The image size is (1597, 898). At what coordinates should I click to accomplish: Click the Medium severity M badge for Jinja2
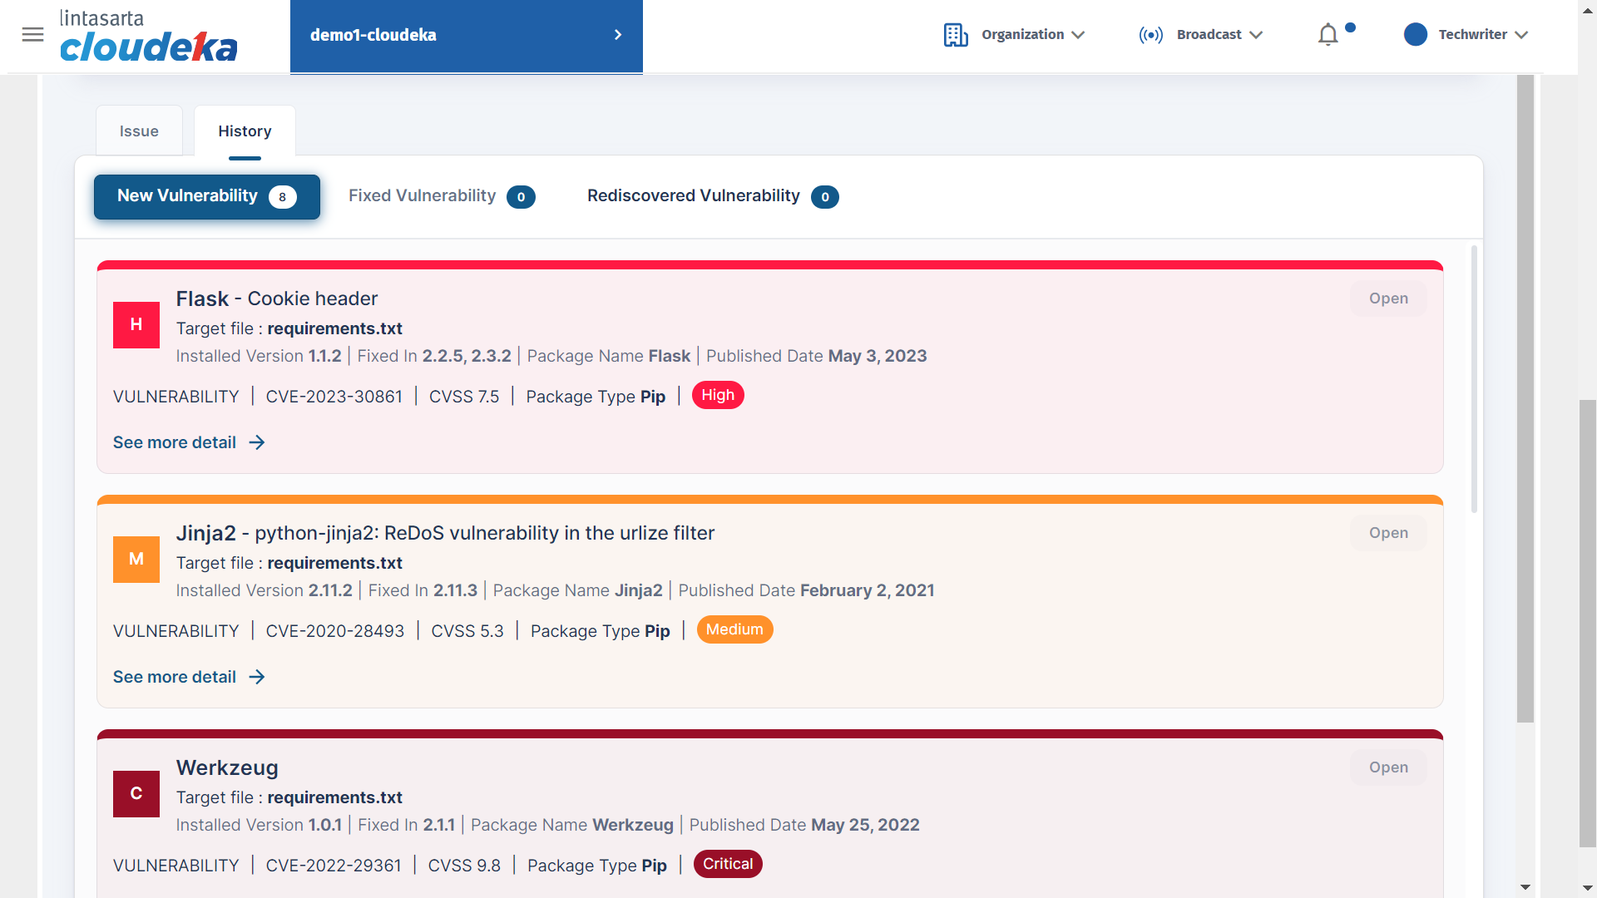pyautogui.click(x=136, y=560)
